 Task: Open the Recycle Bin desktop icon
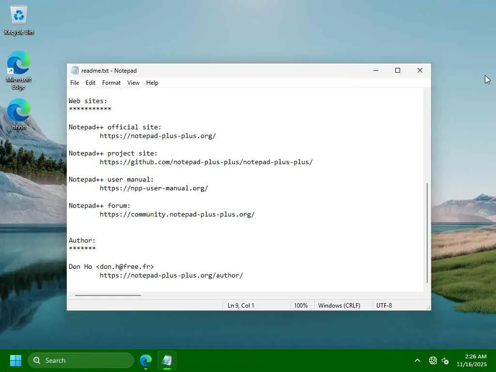tap(19, 20)
